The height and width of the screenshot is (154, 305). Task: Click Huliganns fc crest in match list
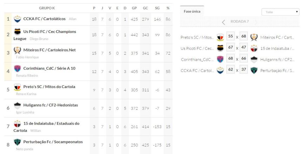(x=254, y=59)
